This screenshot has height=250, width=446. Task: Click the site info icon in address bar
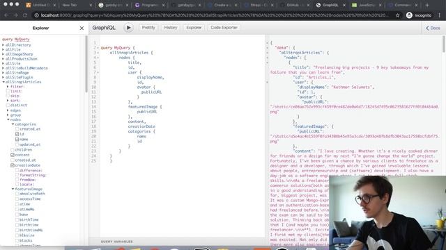37,15
